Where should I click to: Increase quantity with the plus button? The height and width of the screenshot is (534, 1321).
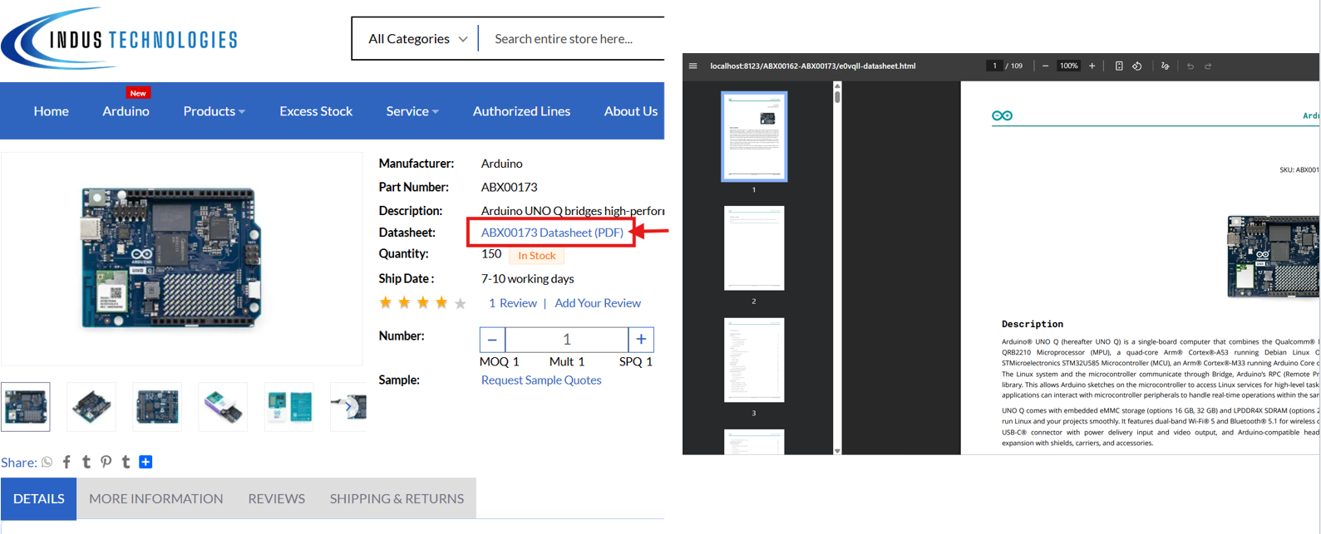pos(641,340)
